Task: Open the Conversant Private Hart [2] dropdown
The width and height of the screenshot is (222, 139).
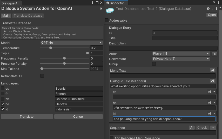Action: click(181, 59)
